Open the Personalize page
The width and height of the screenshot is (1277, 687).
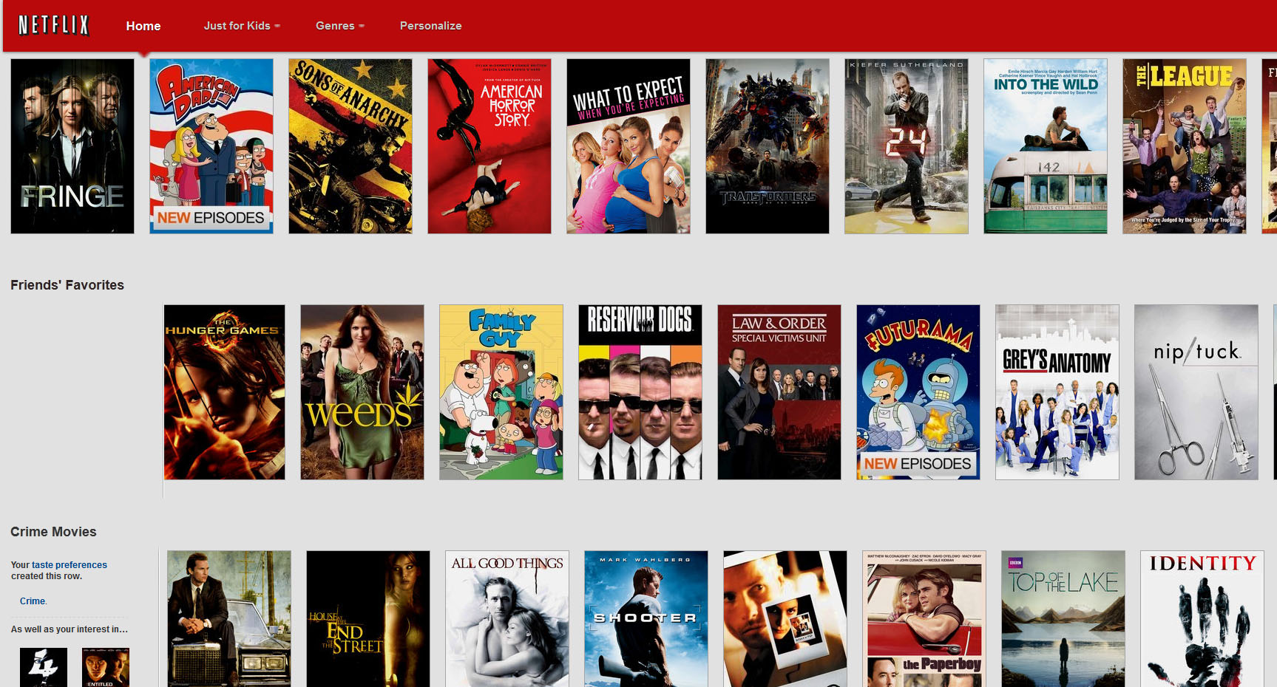[431, 26]
